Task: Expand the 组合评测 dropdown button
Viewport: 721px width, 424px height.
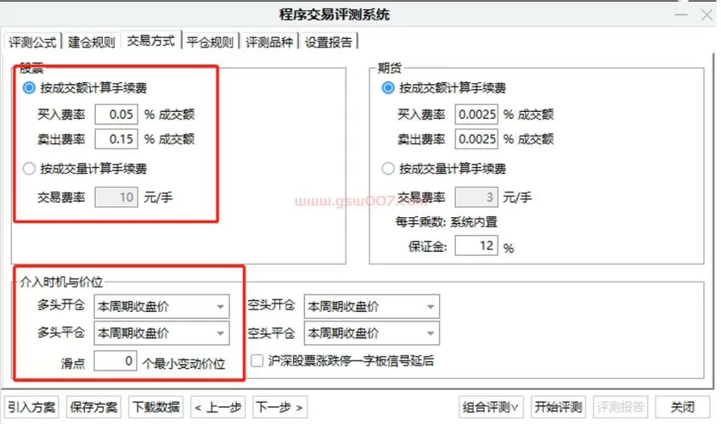Action: [x=491, y=407]
